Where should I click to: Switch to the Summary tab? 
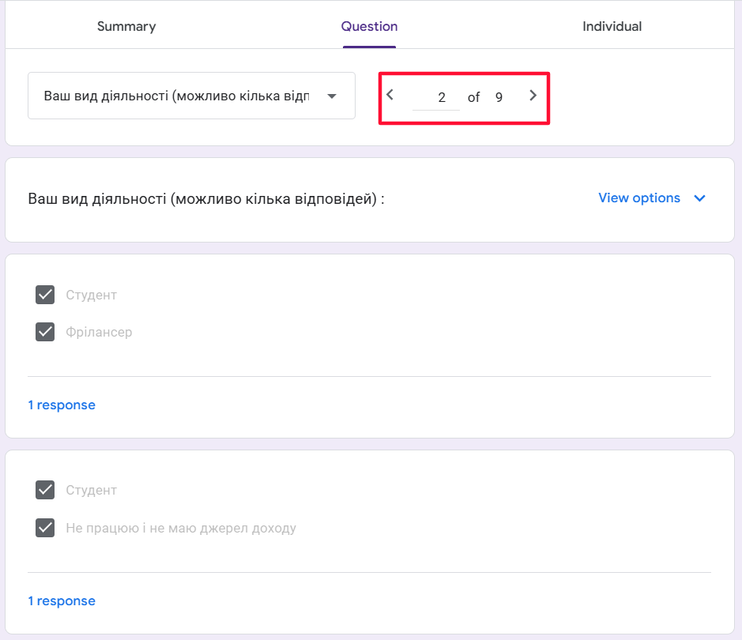click(x=126, y=26)
